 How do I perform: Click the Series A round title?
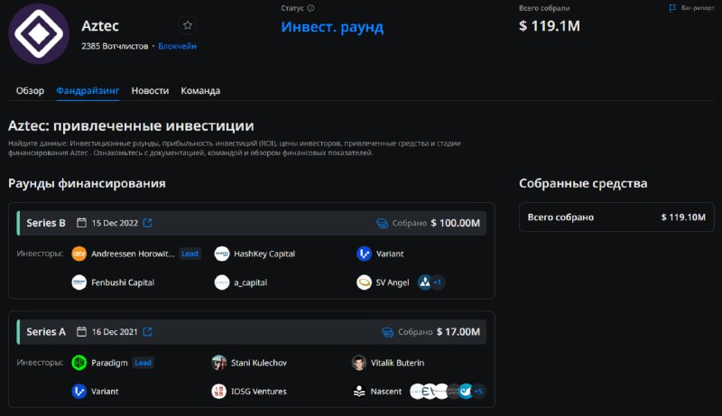tap(46, 332)
